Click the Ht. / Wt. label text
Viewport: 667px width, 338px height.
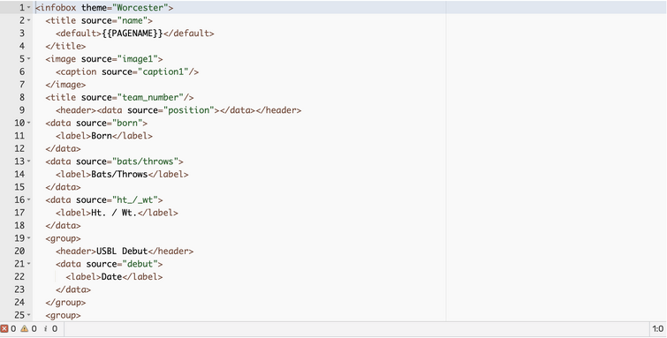[115, 213]
